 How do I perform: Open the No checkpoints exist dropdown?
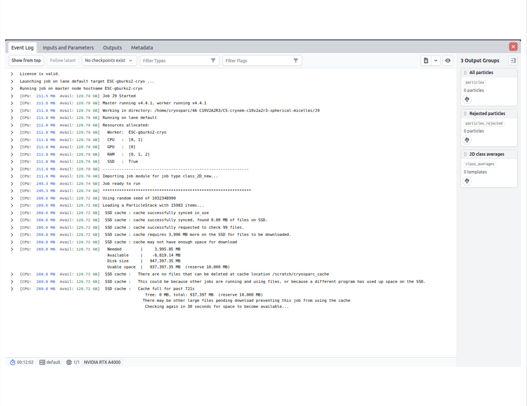pos(109,61)
